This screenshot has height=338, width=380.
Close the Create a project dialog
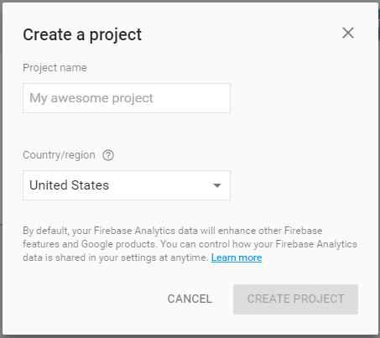click(x=348, y=33)
